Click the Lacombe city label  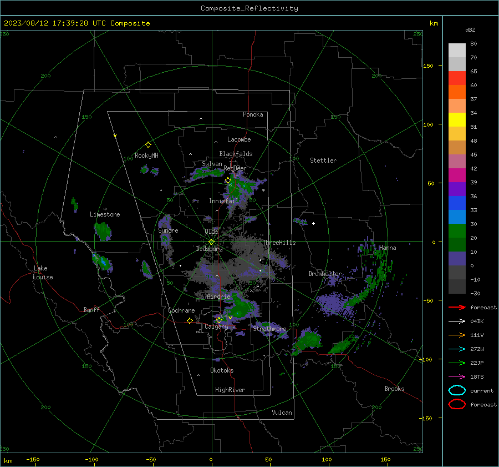point(239,139)
